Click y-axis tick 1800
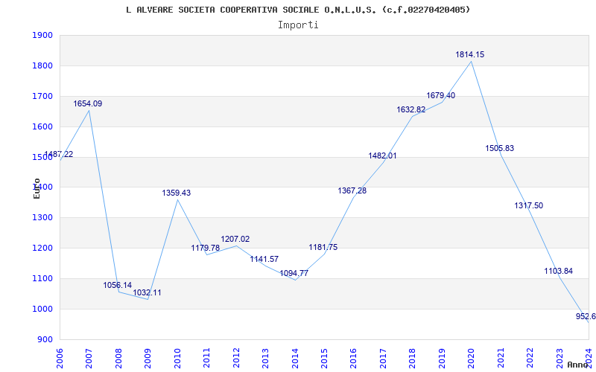The image size is (596, 372). pos(42,65)
